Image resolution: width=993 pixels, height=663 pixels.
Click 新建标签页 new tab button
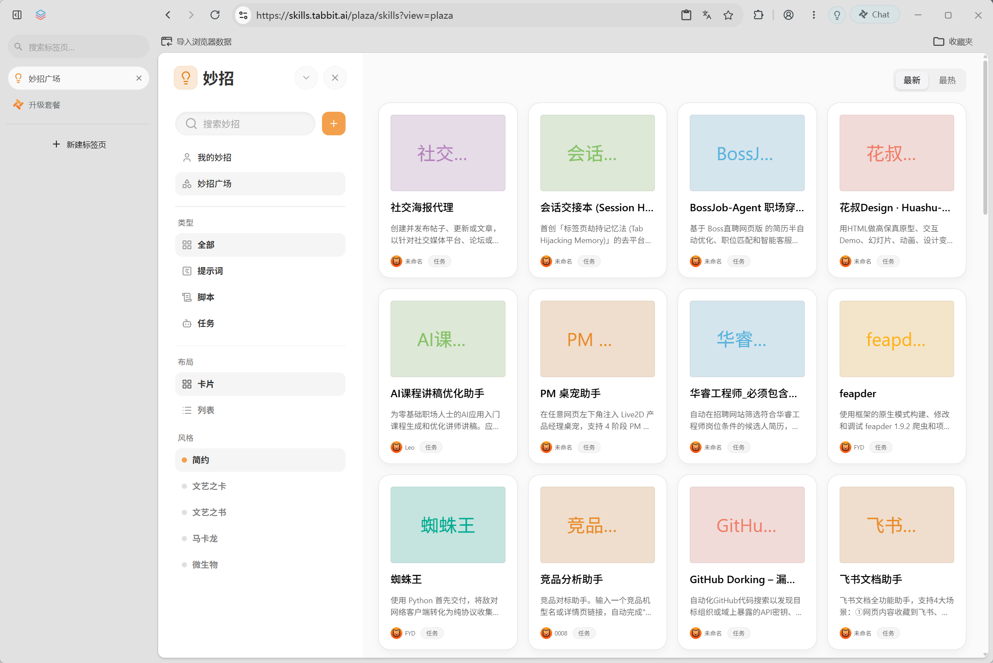point(79,144)
